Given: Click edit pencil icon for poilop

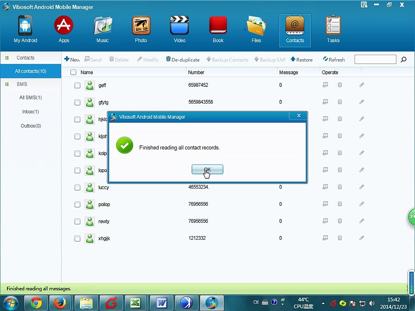Looking at the screenshot, I should coord(362,204).
